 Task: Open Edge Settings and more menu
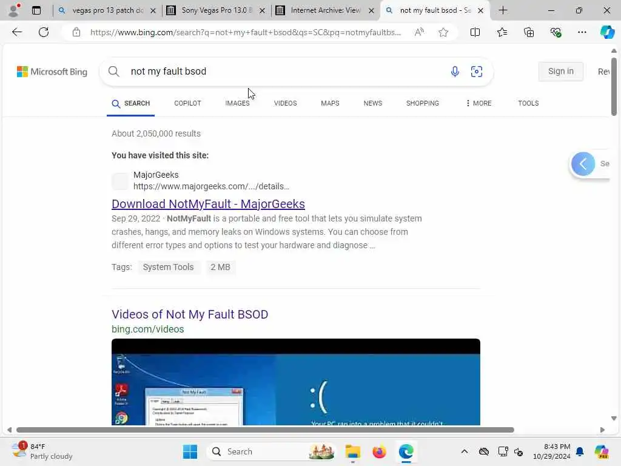[582, 32]
